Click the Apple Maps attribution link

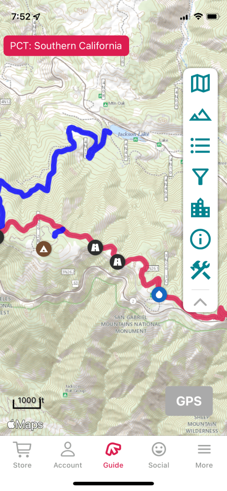(25, 425)
